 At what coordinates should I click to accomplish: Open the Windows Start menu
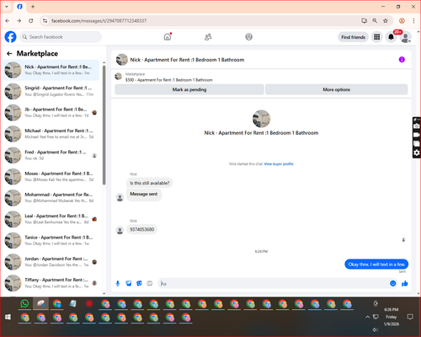8,317
